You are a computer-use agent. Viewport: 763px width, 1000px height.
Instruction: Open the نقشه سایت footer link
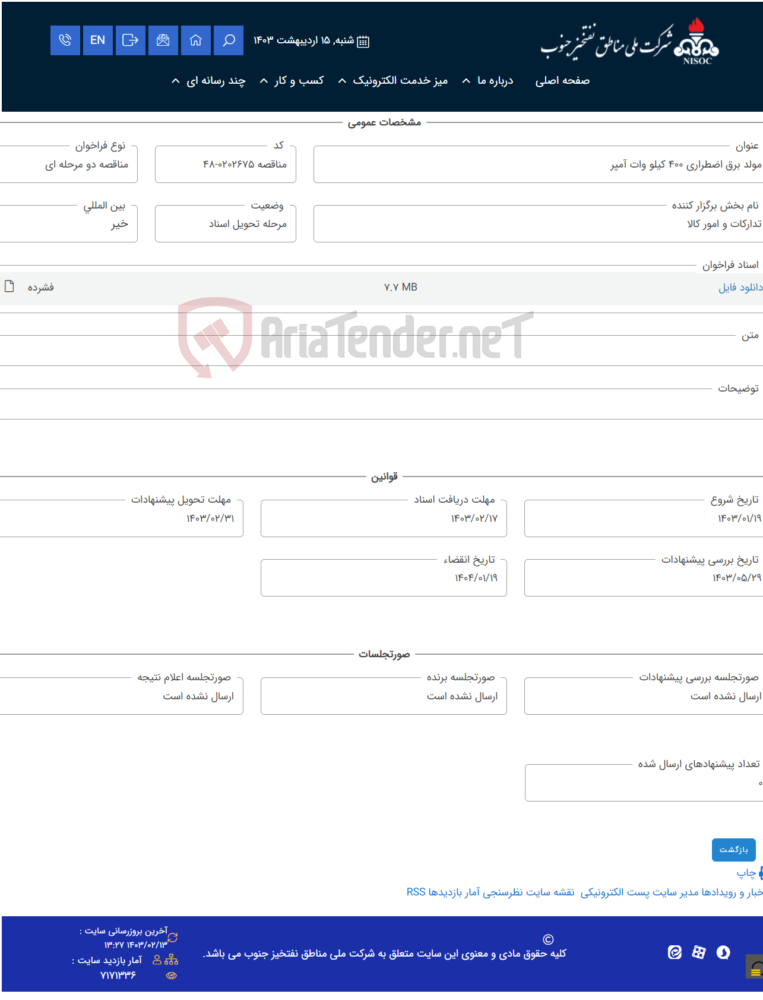click(x=550, y=892)
